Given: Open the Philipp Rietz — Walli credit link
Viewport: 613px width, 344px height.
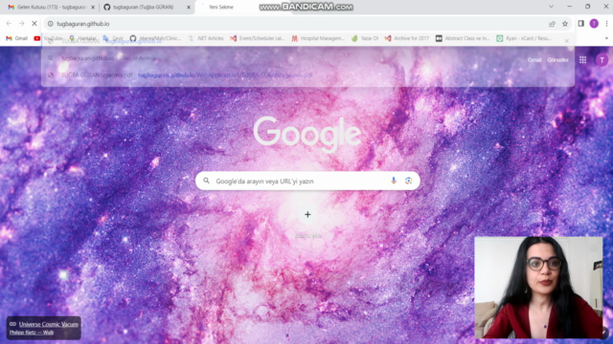Looking at the screenshot, I should 32,333.
